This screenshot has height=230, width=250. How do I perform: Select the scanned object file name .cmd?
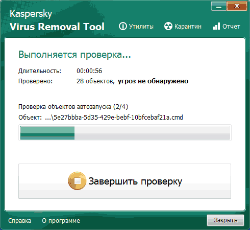[114, 118]
